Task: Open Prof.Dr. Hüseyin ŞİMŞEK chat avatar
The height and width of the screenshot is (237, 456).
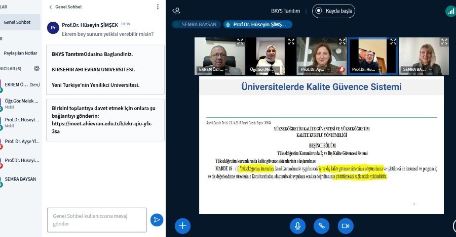Action: [x=53, y=28]
